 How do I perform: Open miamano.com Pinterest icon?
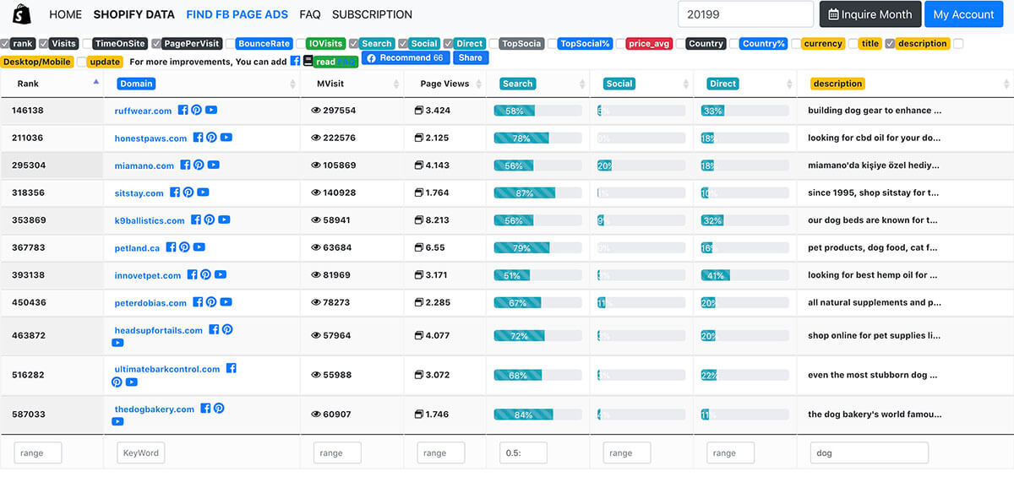(199, 165)
